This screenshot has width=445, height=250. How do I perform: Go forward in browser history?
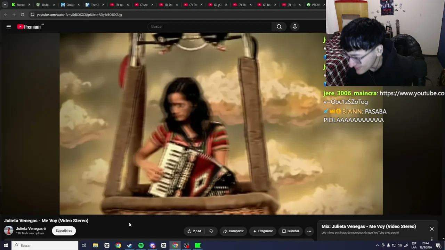click(x=14, y=15)
